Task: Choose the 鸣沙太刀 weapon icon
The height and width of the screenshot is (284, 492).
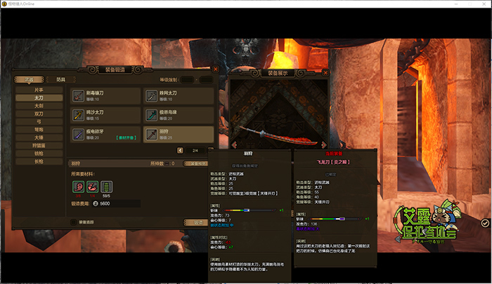Action: point(79,114)
